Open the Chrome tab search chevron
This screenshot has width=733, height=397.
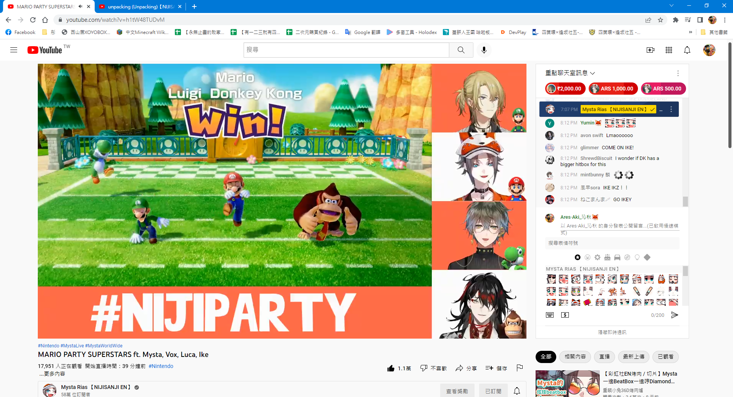[x=671, y=6]
